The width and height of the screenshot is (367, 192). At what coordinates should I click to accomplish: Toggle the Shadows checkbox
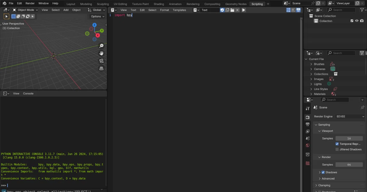(x=323, y=172)
